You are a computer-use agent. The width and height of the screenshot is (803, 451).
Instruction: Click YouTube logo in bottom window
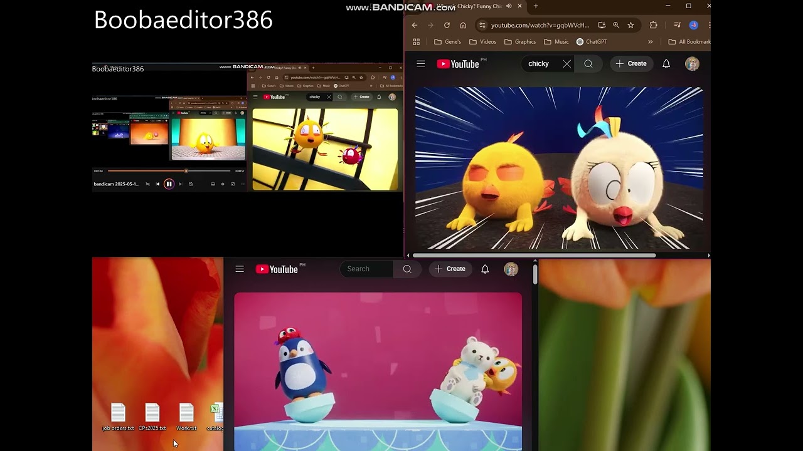(x=277, y=269)
